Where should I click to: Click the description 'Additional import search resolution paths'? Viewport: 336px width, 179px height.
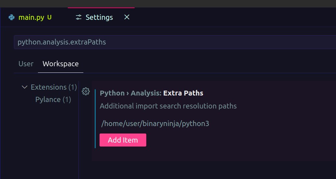coord(168,106)
